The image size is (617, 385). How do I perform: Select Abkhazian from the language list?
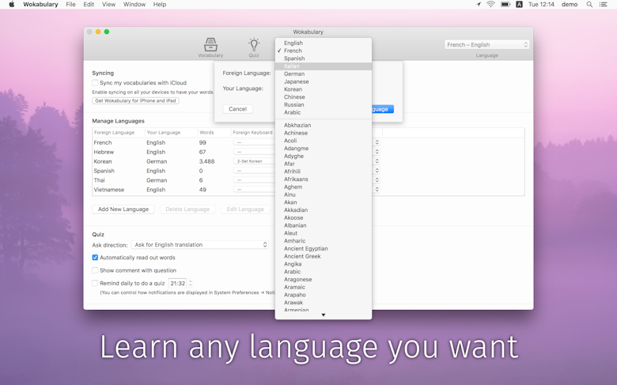click(324, 125)
